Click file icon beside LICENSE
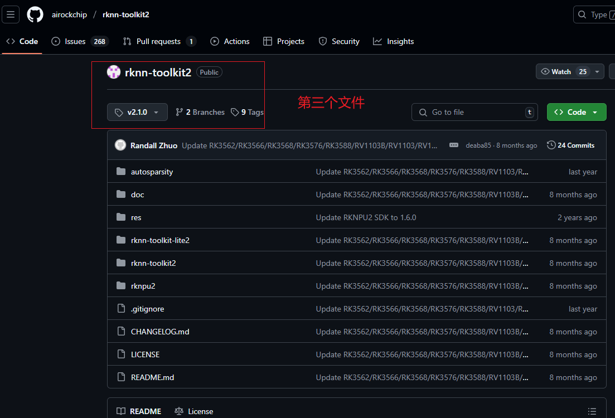615x418 pixels. (121, 354)
